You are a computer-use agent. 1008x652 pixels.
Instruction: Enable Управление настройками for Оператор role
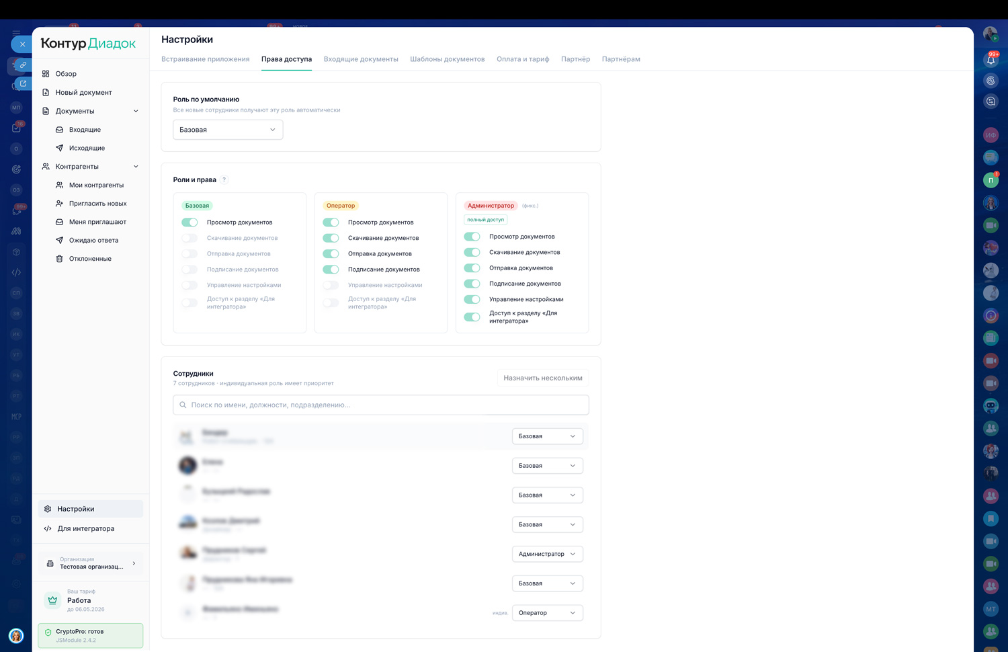(331, 285)
